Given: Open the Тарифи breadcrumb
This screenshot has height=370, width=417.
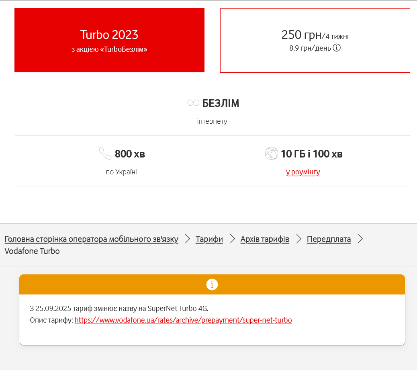Looking at the screenshot, I should [208, 239].
